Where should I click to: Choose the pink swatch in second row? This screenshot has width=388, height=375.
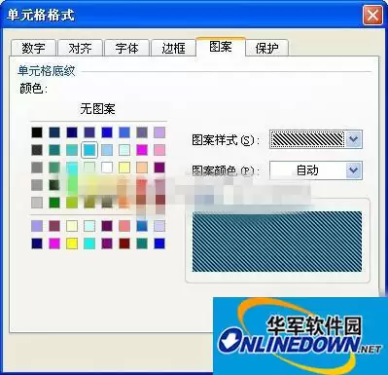click(x=159, y=150)
